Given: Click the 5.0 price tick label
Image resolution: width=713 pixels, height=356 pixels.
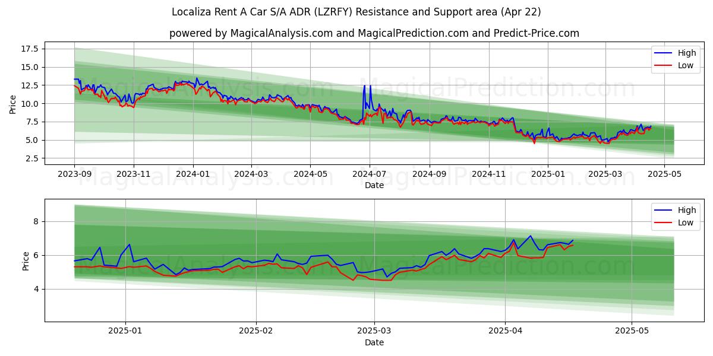Looking at the screenshot, I should (x=33, y=141).
